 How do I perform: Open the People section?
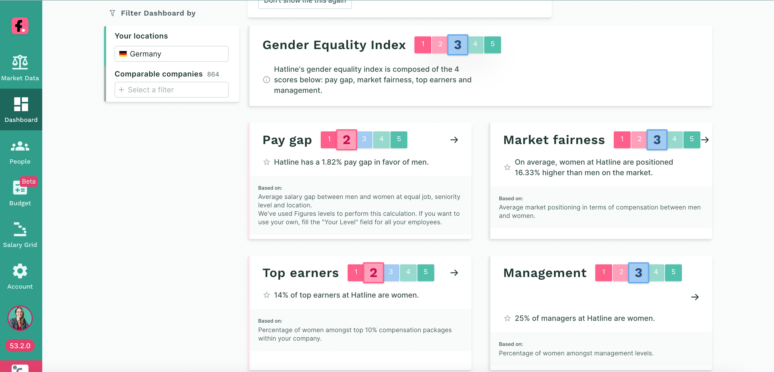point(20,152)
